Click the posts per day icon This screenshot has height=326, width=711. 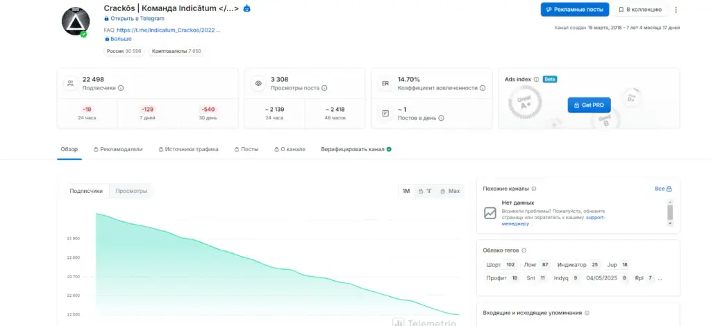click(x=385, y=113)
